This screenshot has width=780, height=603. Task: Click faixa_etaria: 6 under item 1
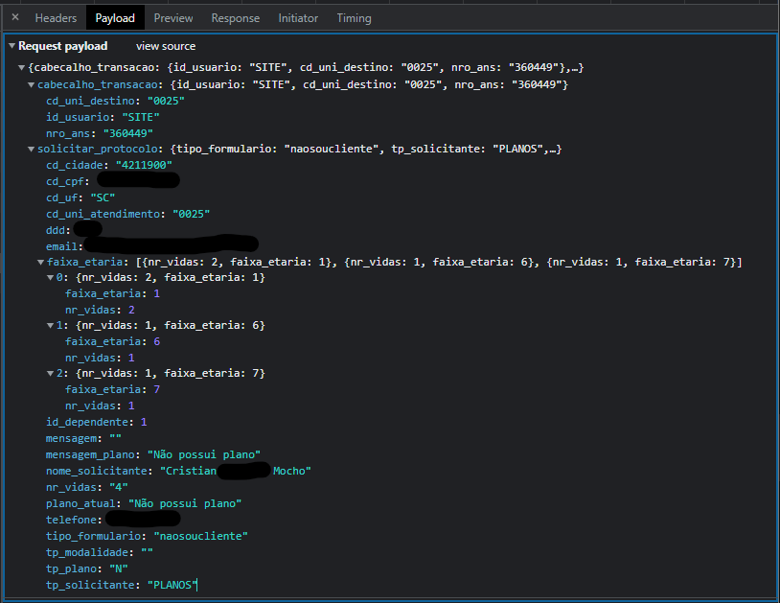click(x=112, y=342)
